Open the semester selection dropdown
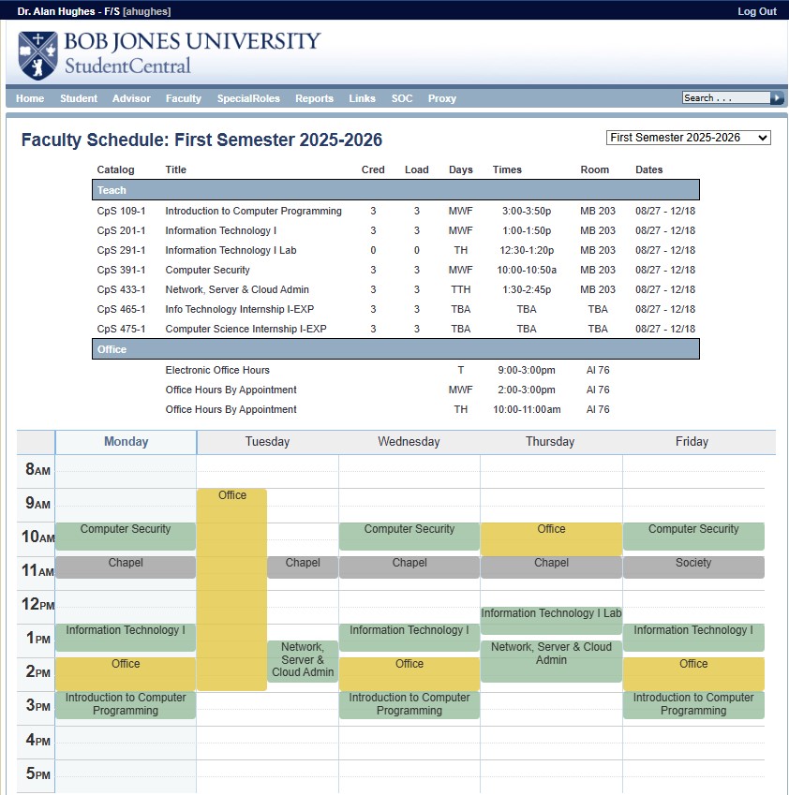The image size is (789, 795). click(x=689, y=138)
